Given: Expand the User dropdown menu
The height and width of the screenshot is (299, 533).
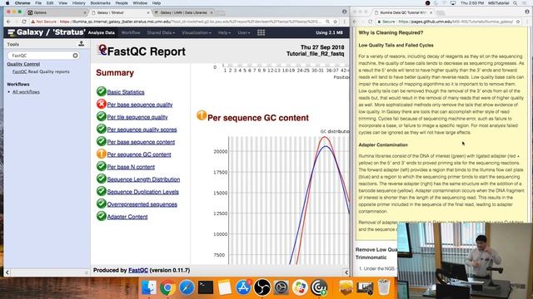Looking at the screenshot, I should click(x=244, y=33).
